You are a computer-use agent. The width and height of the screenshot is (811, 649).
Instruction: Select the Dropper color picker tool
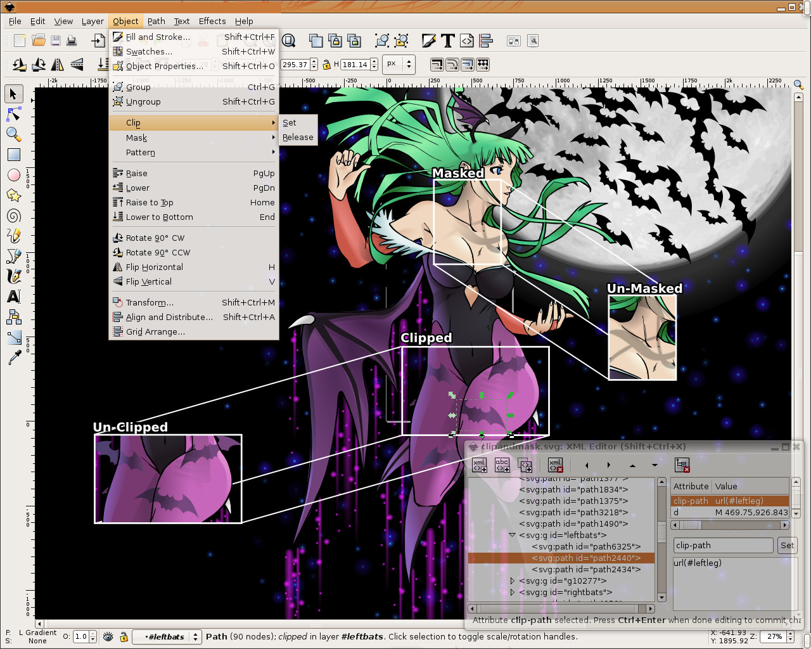[13, 357]
